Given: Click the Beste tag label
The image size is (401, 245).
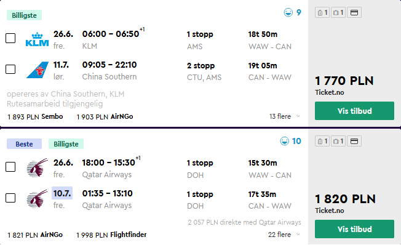Looking at the screenshot, I should 25,144.
